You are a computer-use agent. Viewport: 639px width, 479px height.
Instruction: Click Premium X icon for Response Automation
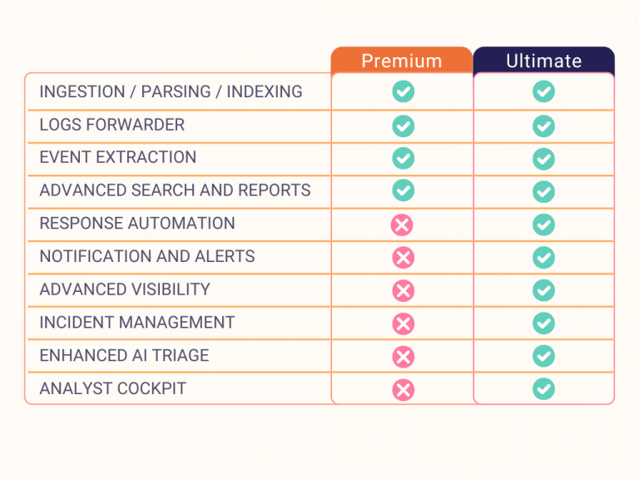tap(403, 225)
